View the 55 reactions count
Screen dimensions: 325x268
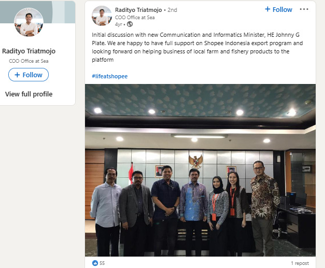102,263
